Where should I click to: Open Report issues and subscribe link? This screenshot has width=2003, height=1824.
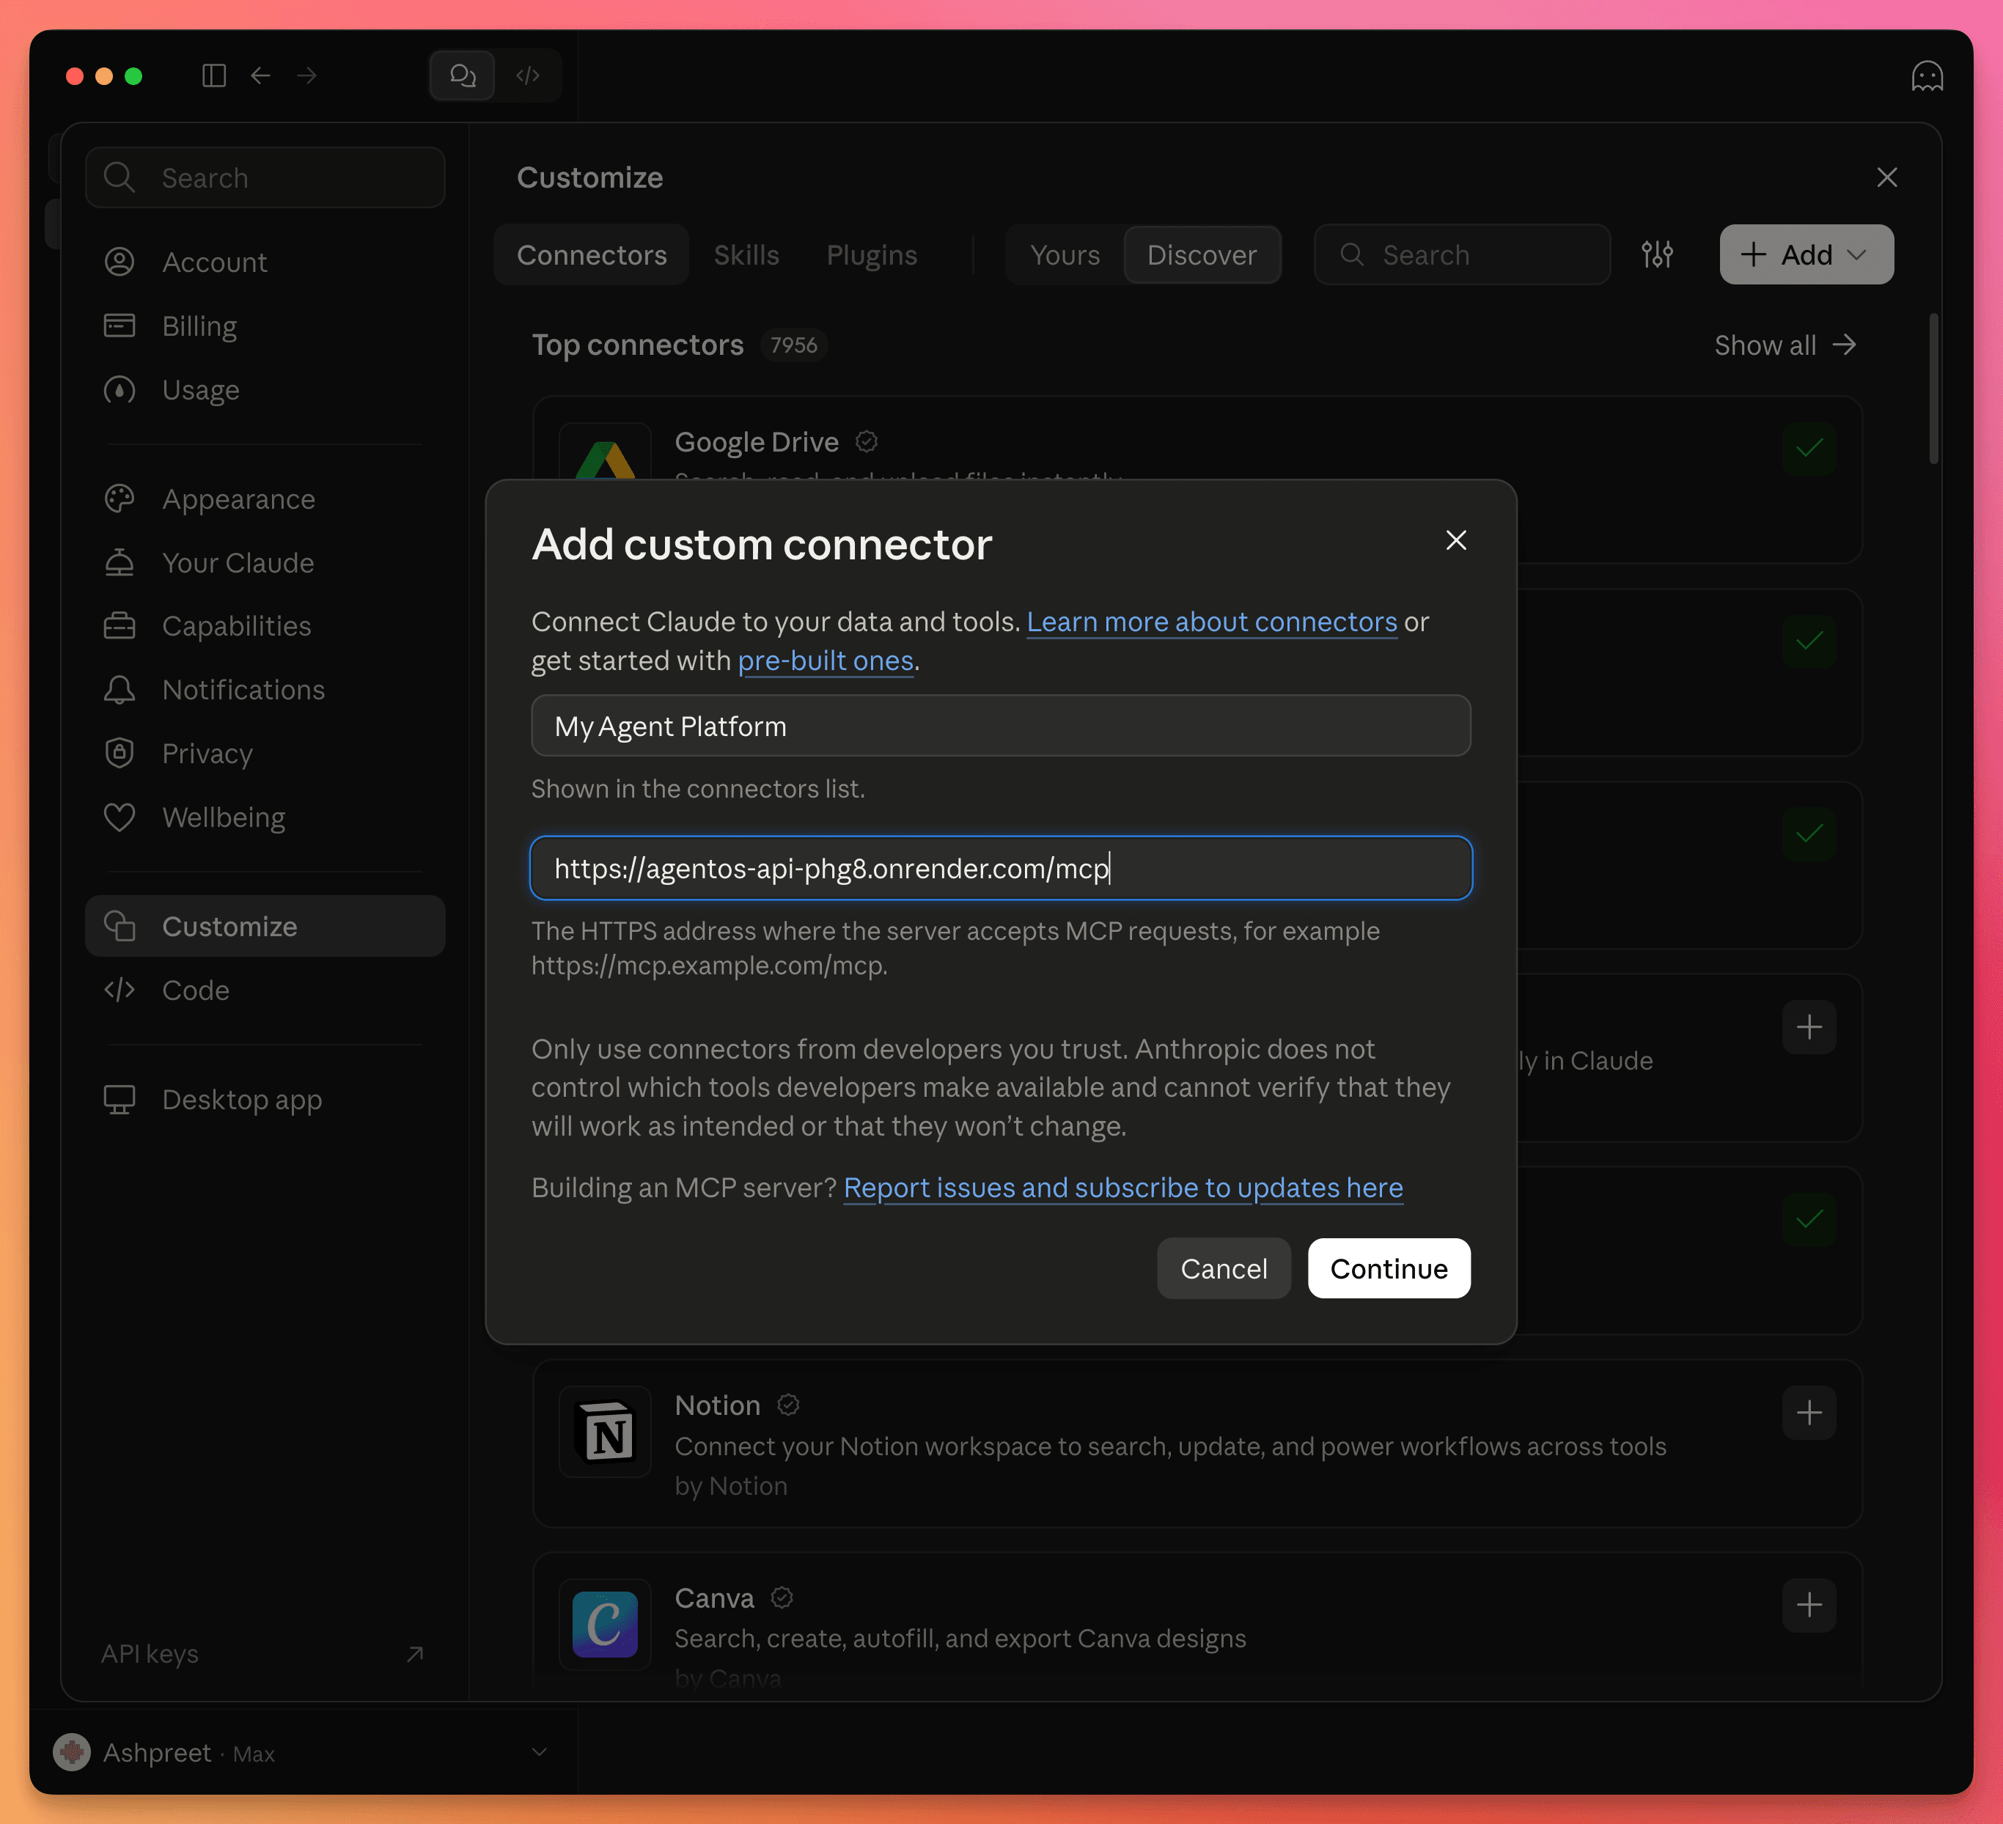[x=1122, y=1187]
